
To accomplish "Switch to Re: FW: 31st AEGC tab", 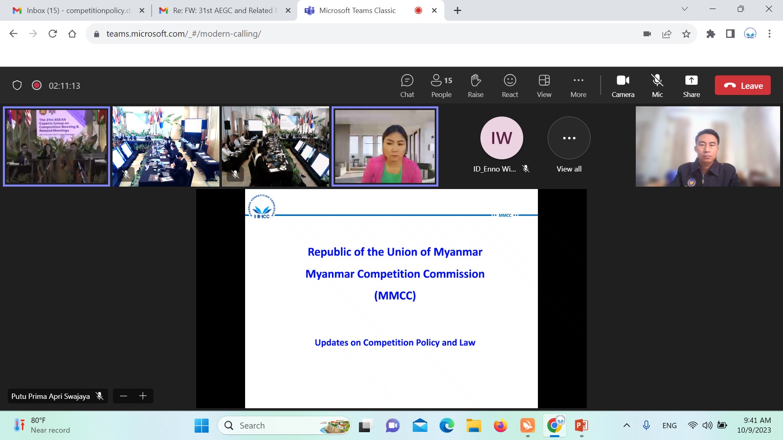I will point(222,11).
